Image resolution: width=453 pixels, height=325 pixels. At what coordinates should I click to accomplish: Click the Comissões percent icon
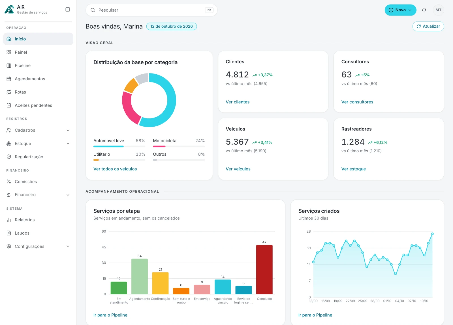coord(9,182)
